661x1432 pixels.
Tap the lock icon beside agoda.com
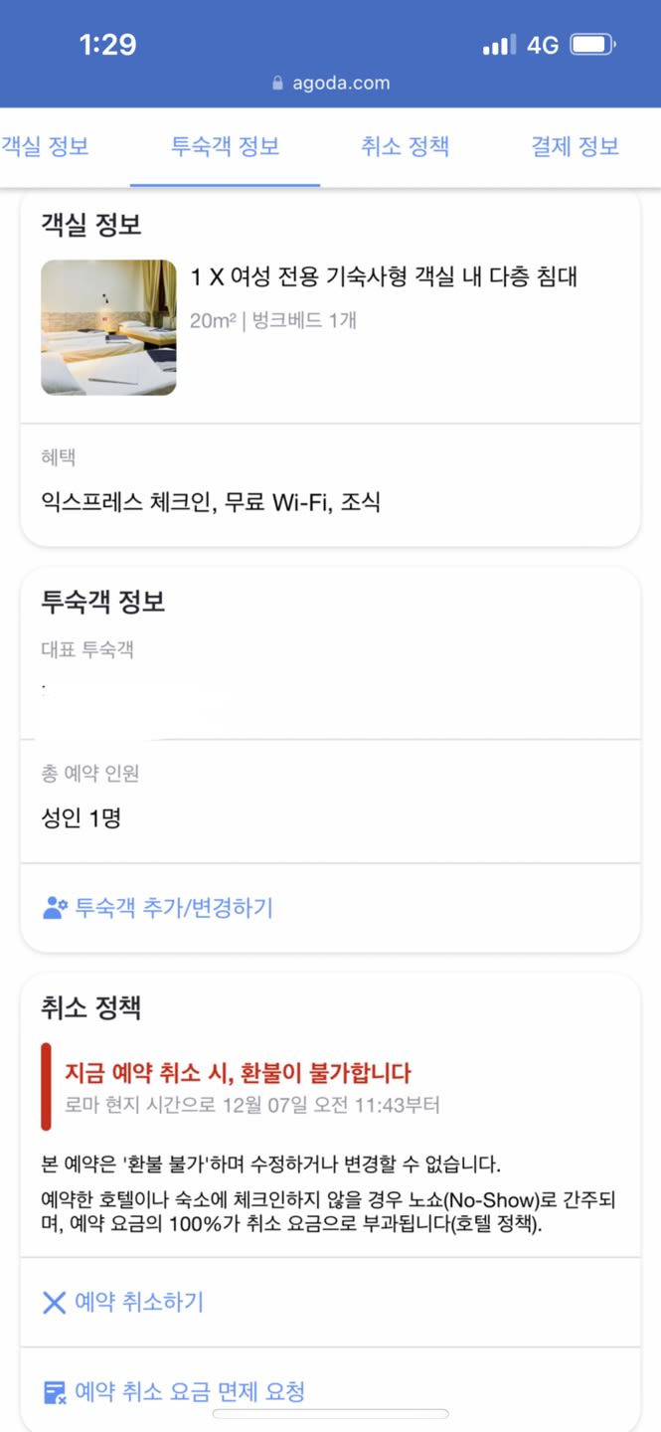coord(278,84)
